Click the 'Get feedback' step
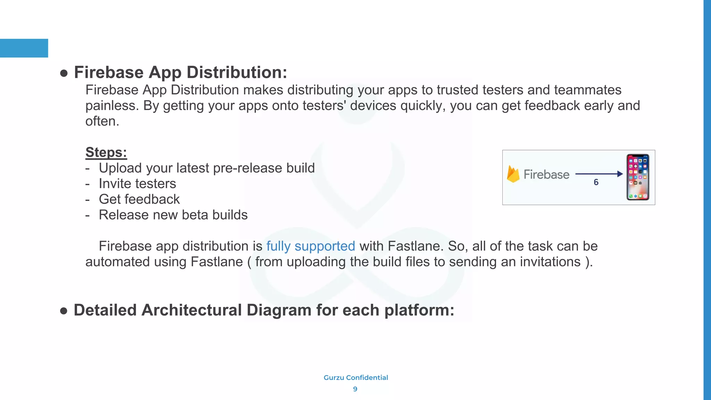Viewport: 711px width, 400px height. click(x=139, y=199)
